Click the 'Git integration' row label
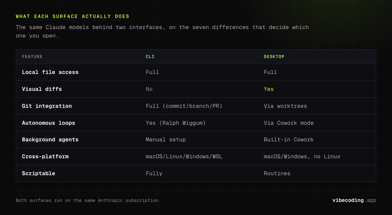Image resolution: width=392 pixels, height=215 pixels. pos(47,106)
